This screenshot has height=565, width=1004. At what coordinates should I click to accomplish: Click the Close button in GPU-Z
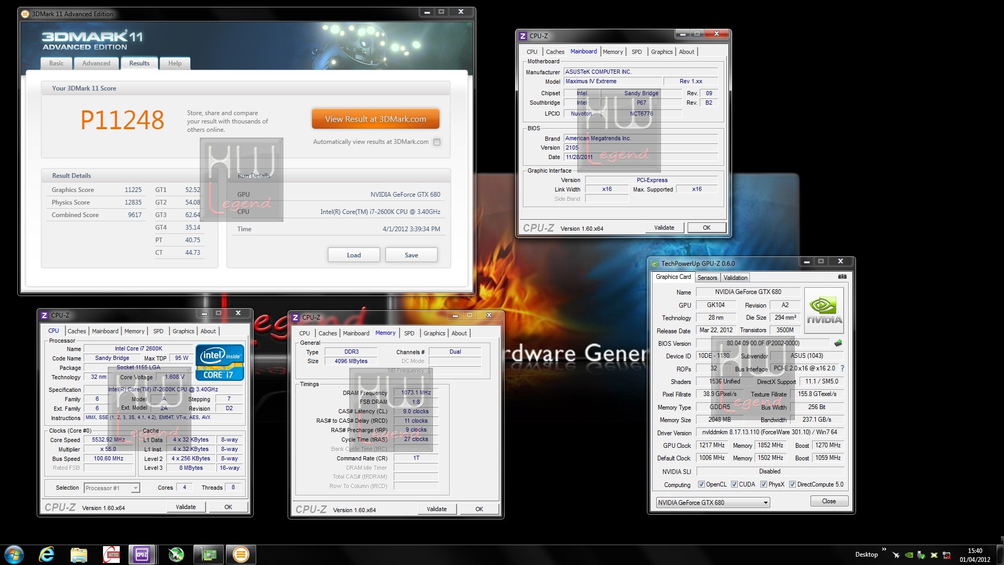point(829,501)
